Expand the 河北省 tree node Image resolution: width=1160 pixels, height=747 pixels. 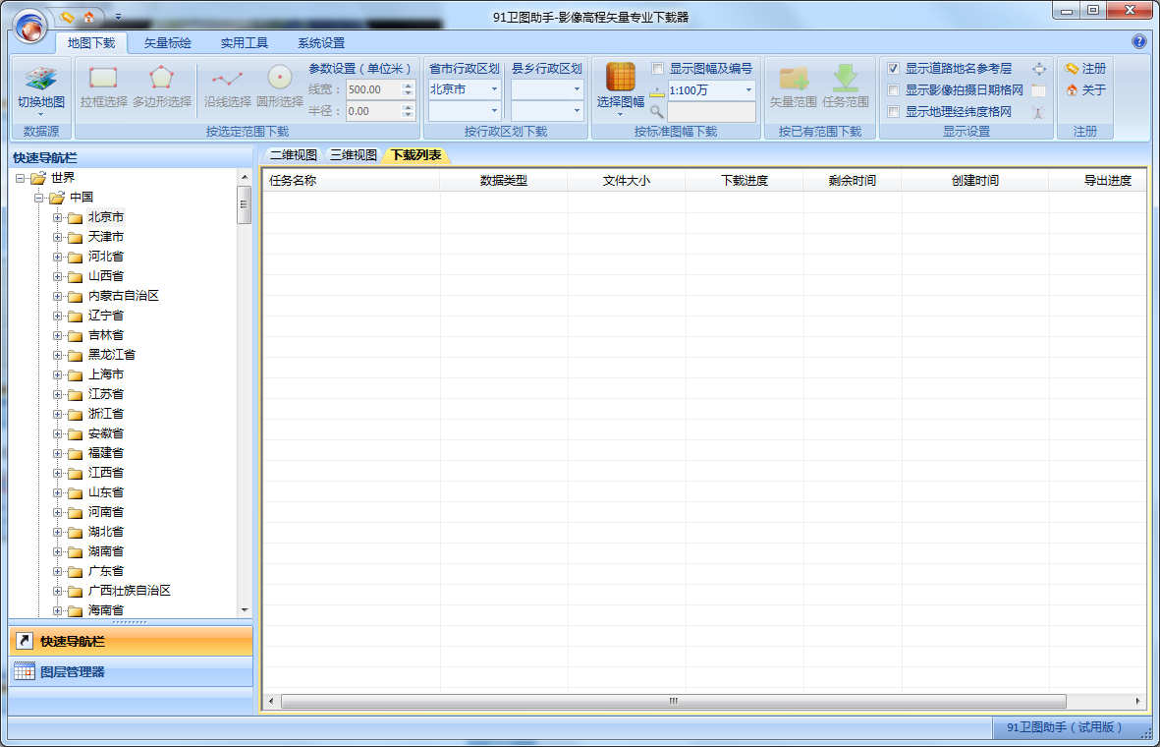[58, 257]
